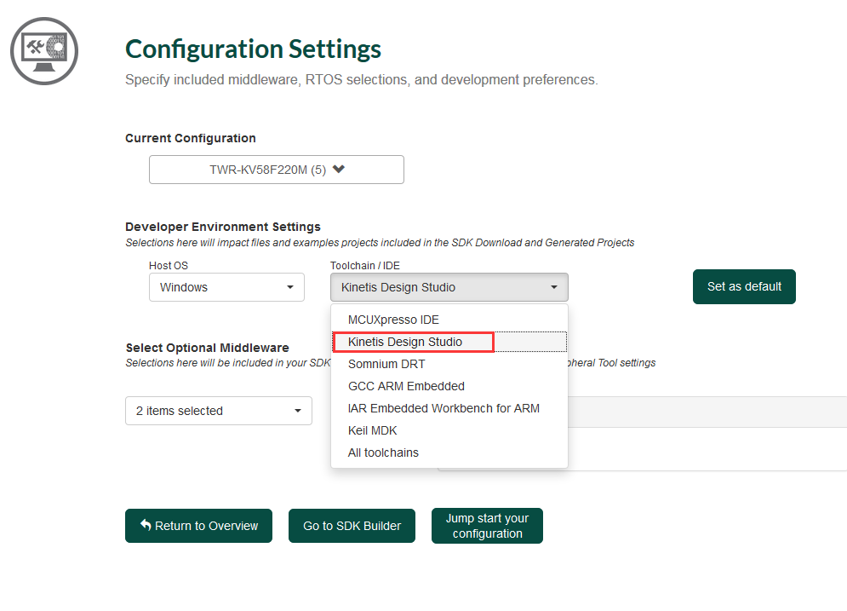The height and width of the screenshot is (611, 847).
Task: Choose IAR Embedded Workbench for ARM
Action: pyautogui.click(x=444, y=408)
